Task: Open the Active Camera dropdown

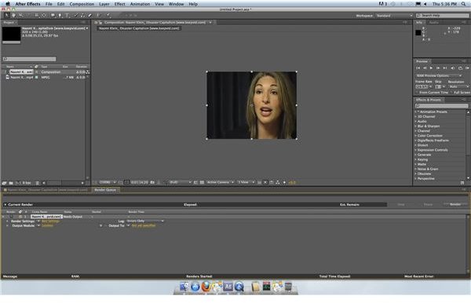Action: 220,182
